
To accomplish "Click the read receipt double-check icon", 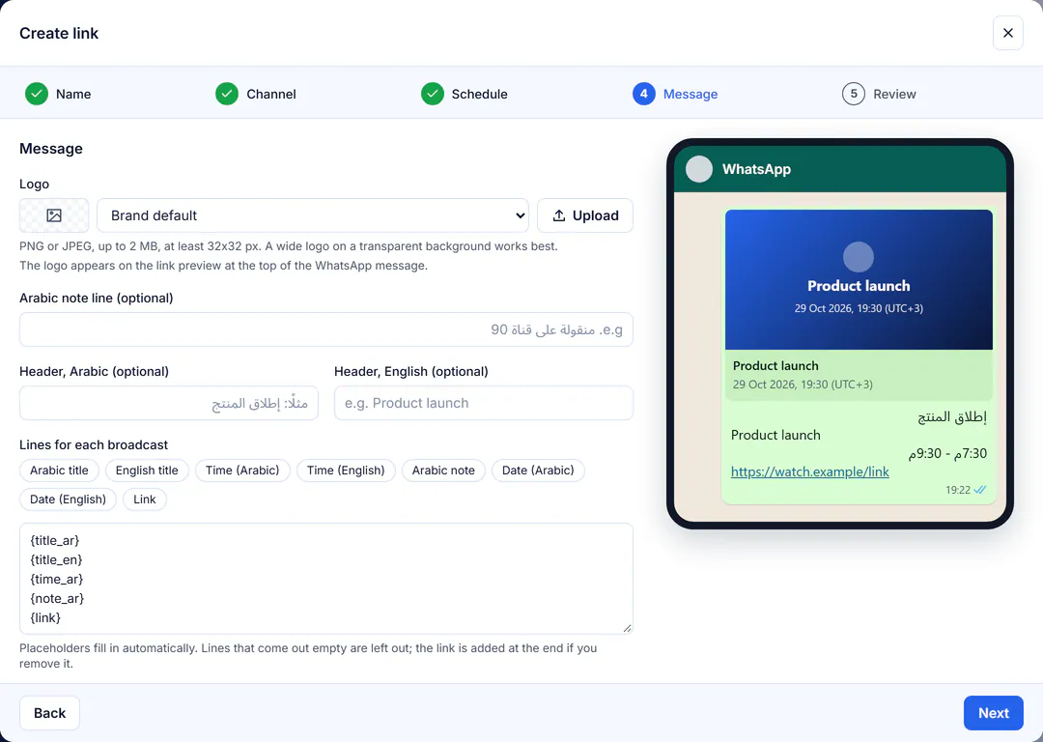I will 980,490.
